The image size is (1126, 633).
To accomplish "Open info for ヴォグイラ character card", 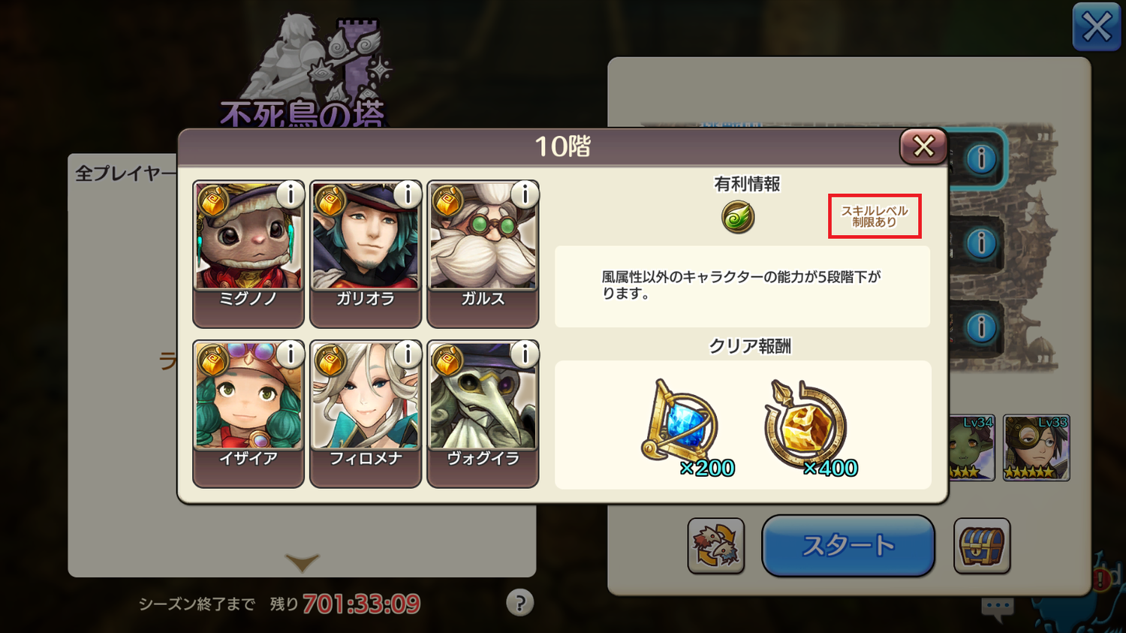I will pyautogui.click(x=525, y=354).
